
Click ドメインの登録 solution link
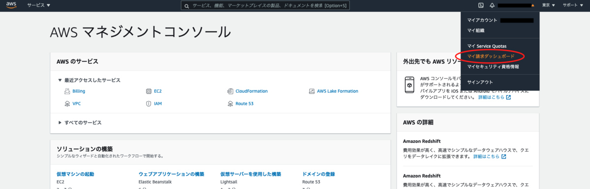[319, 174]
